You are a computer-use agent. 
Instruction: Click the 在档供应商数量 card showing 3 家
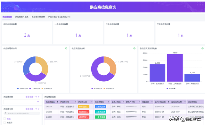coord(27,33)
